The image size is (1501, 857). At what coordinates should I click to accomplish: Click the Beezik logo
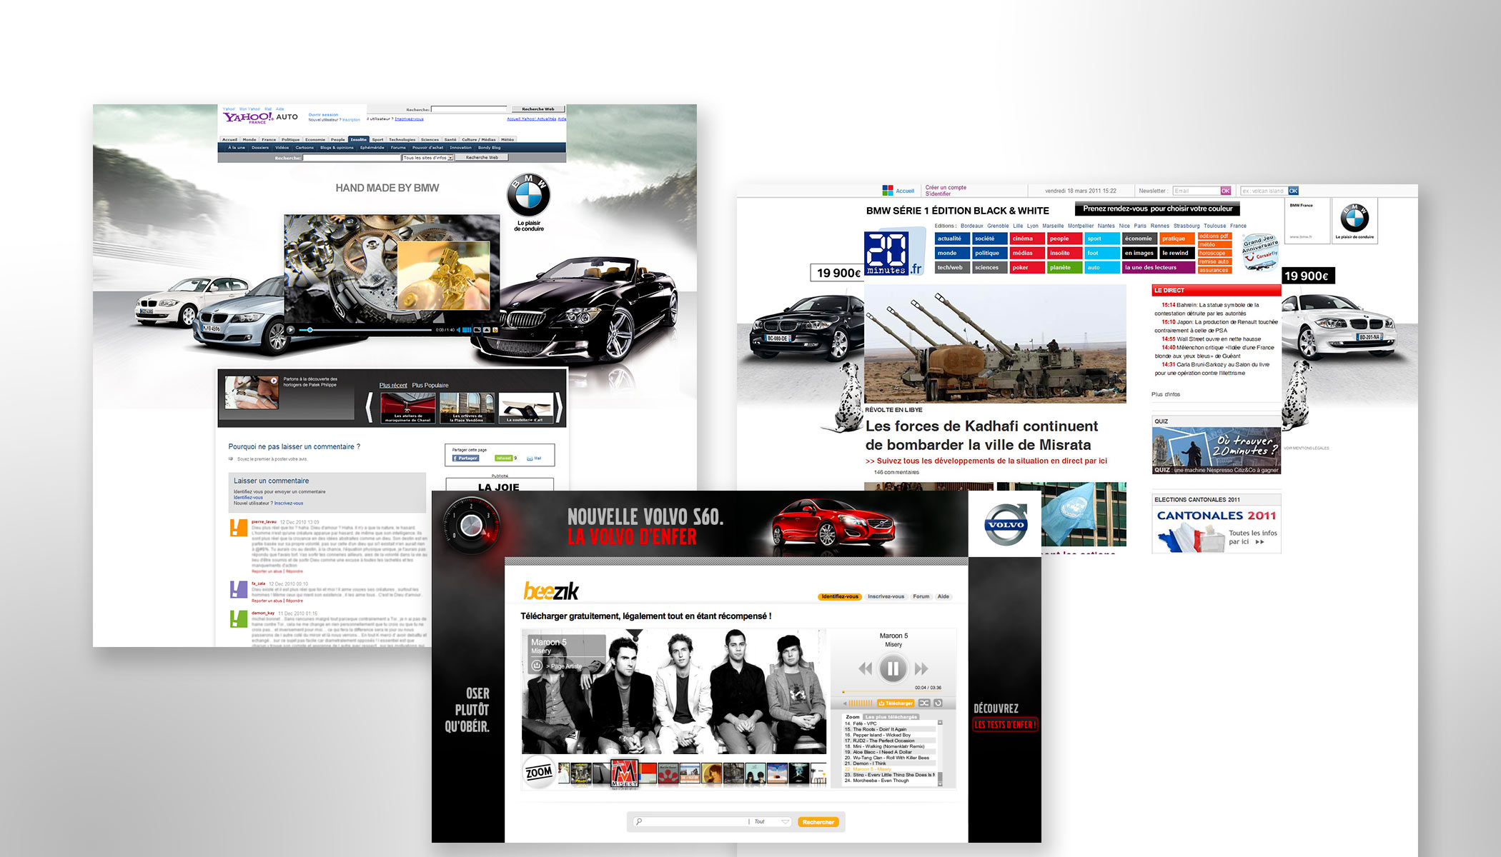(x=550, y=591)
